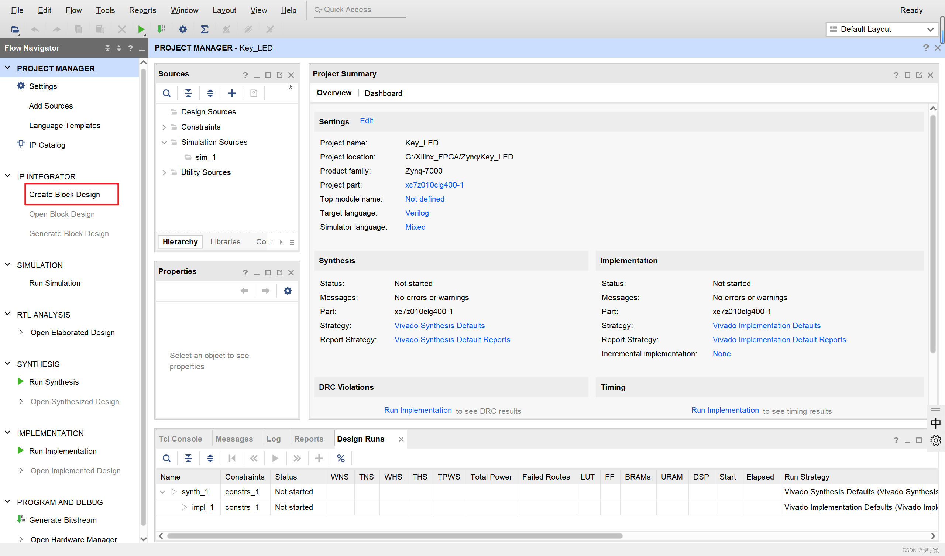Click the Properties next object arrow

(266, 291)
